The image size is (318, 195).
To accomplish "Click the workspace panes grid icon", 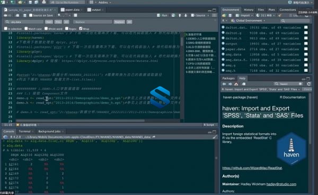I will point(92,2).
